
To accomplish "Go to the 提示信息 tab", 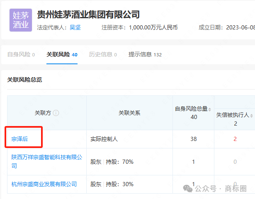I will coord(145,54).
